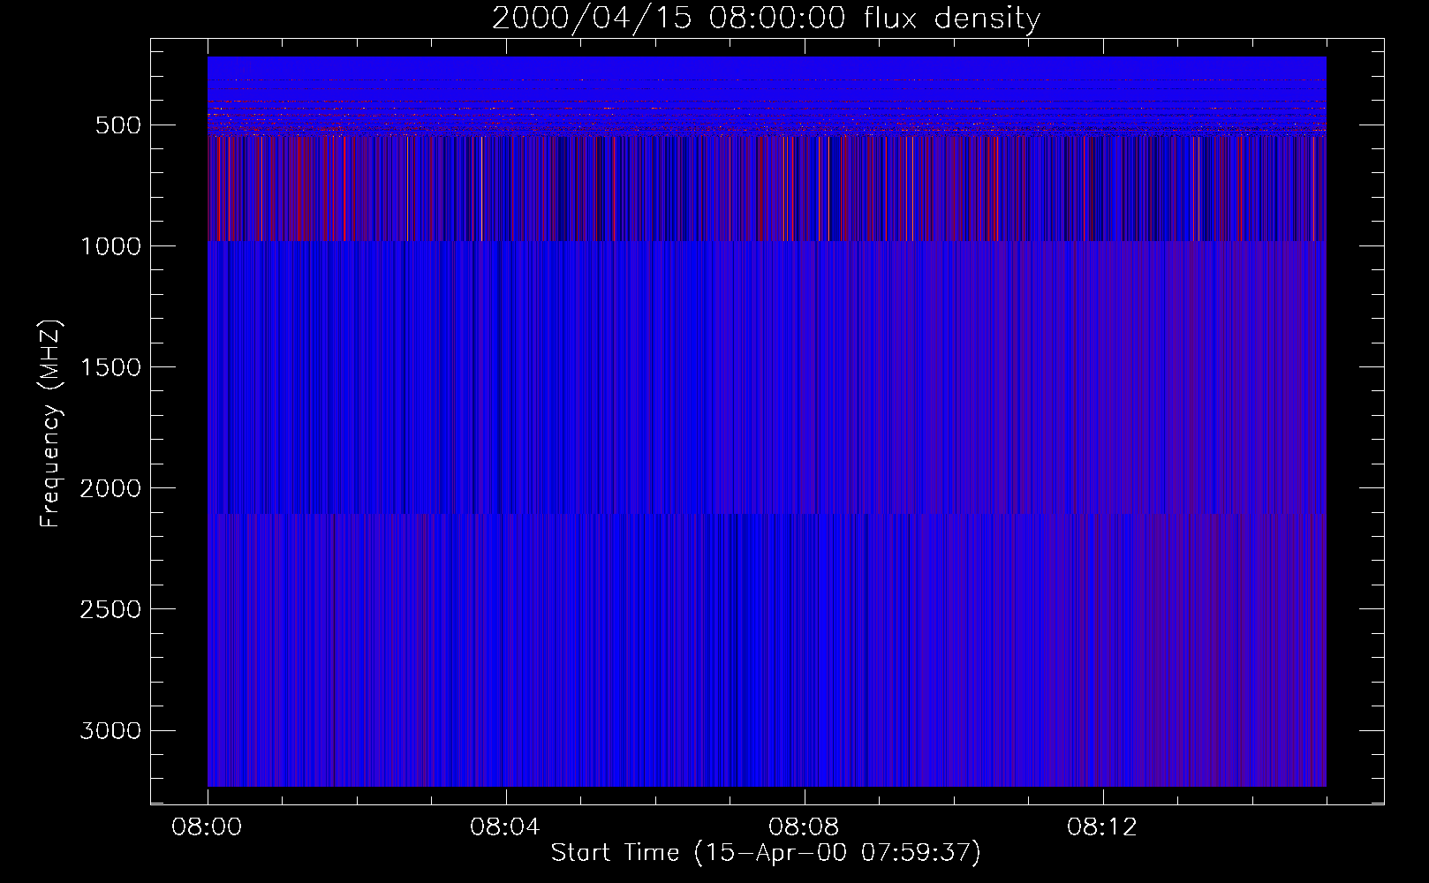The height and width of the screenshot is (883, 1429).
Task: Click the 'Frequency (MHZ)' axis label
Action: [x=50, y=424]
